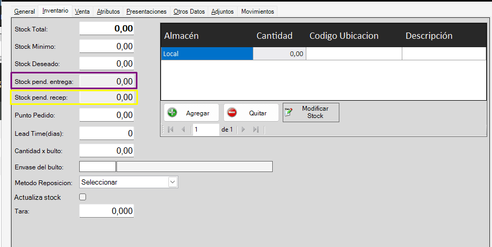The image size is (492, 247).
Task: Toggle the Actualiza stock checkbox
Action: point(82,197)
